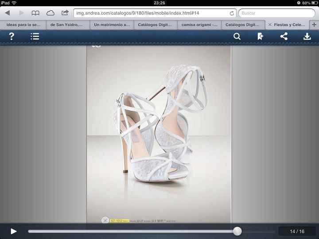Viewport: 319px width, 239px height.
Task: Open the Safari share sheet icon
Action: point(65,13)
